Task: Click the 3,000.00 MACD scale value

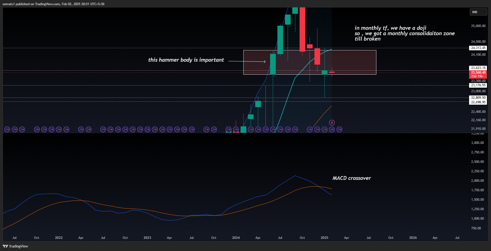Action: pyautogui.click(x=477, y=143)
